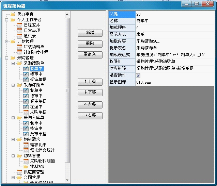Click 待审中 icon under 采购请购单
The width and height of the screenshot is (217, 186).
click(x=26, y=74)
